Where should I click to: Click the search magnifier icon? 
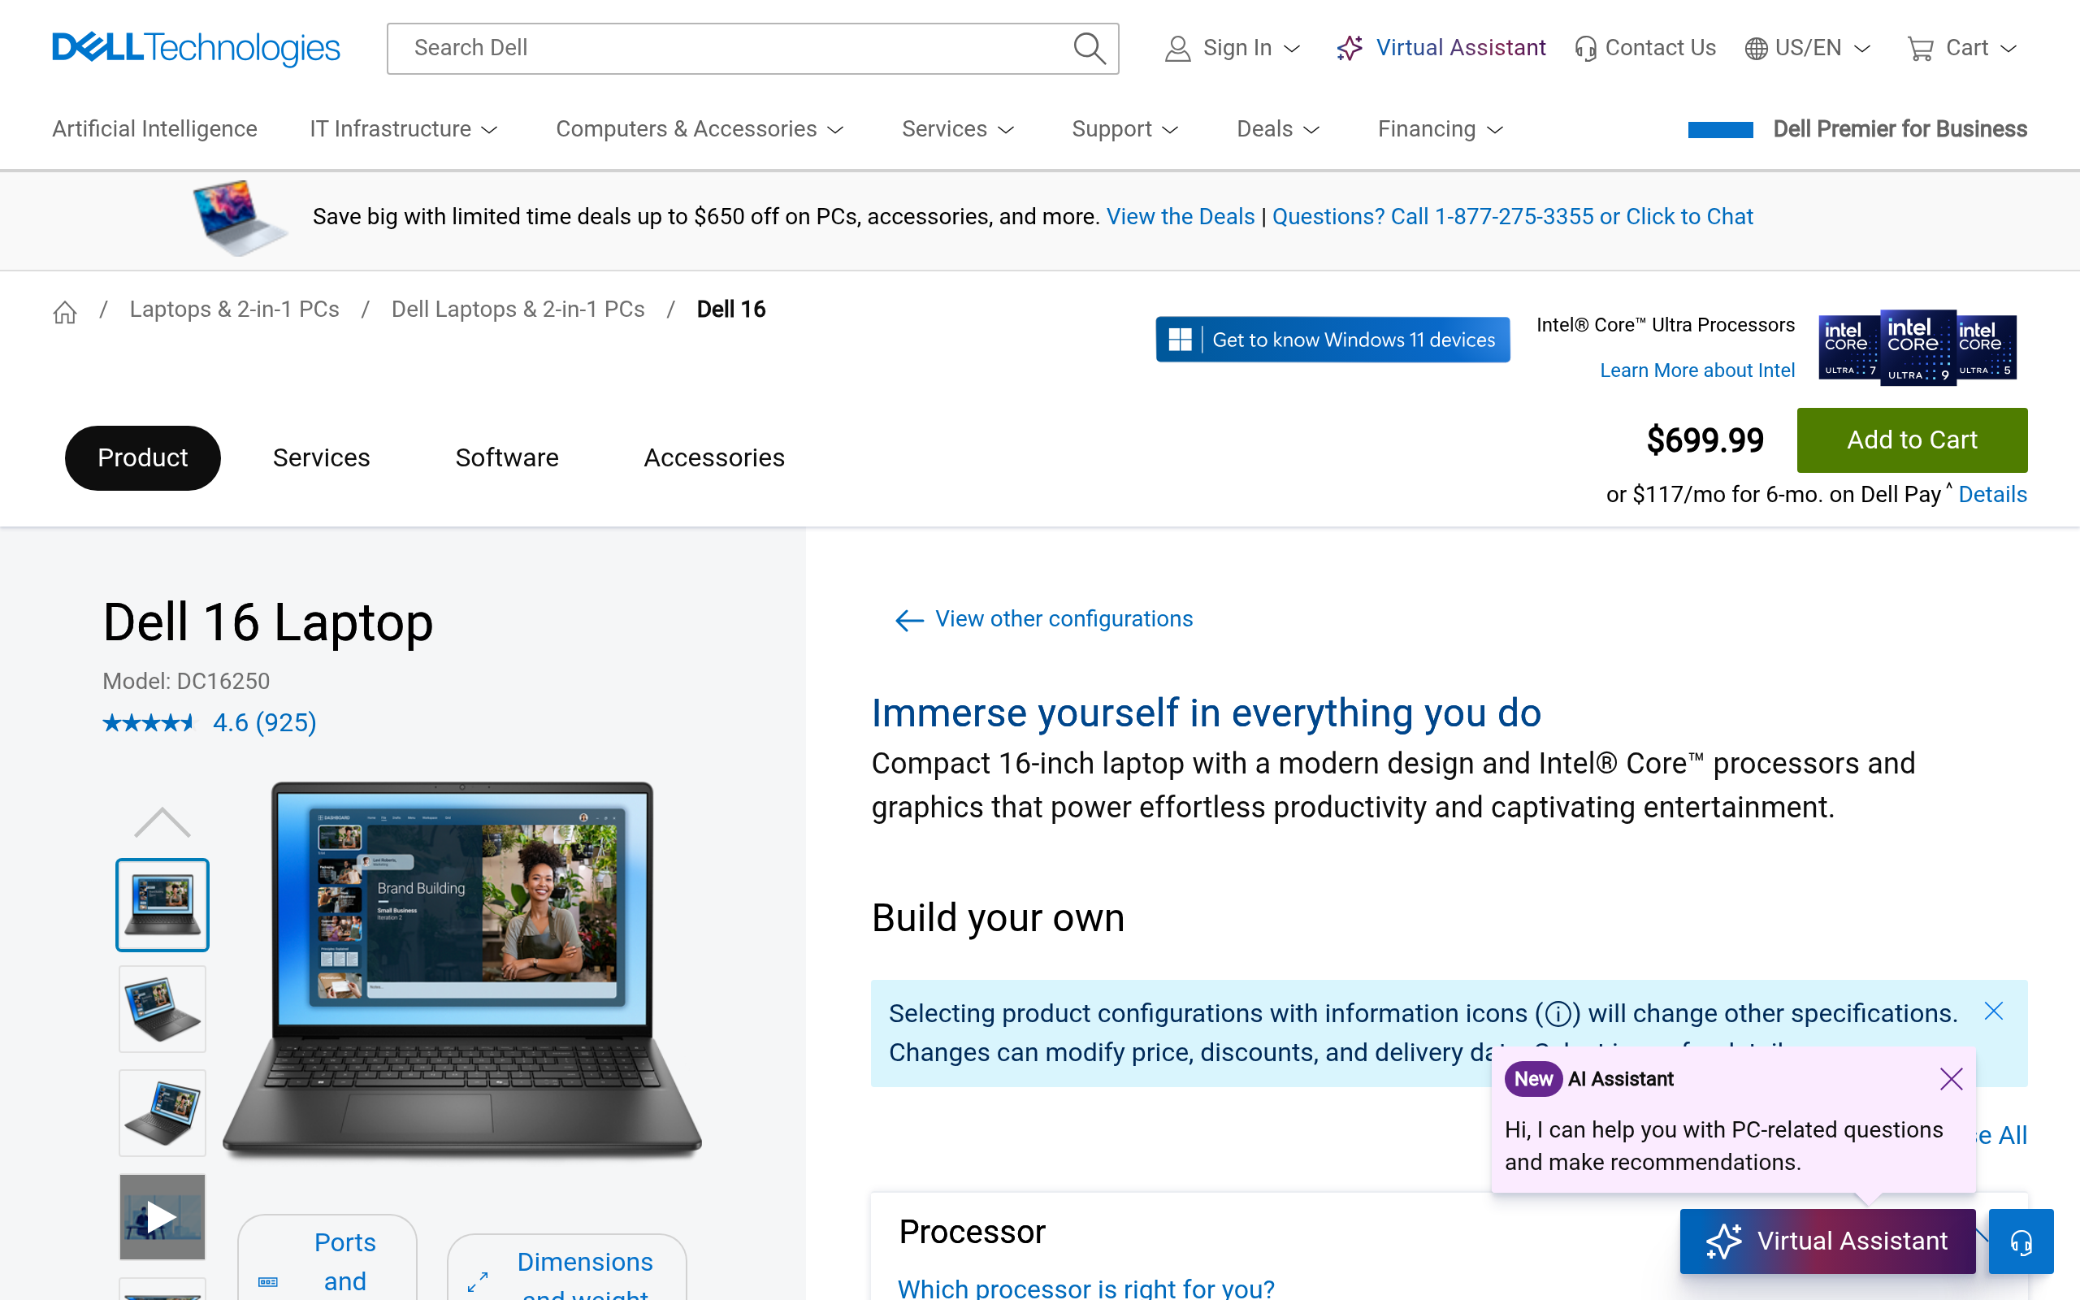(1089, 48)
